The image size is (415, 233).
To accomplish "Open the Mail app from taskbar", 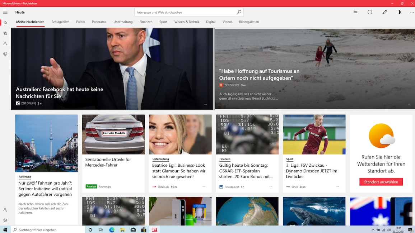I will [x=133, y=230].
